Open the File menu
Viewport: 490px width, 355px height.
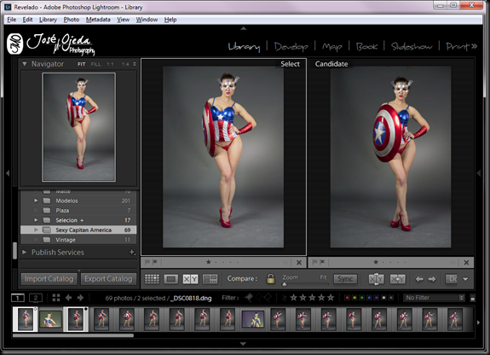tap(12, 20)
